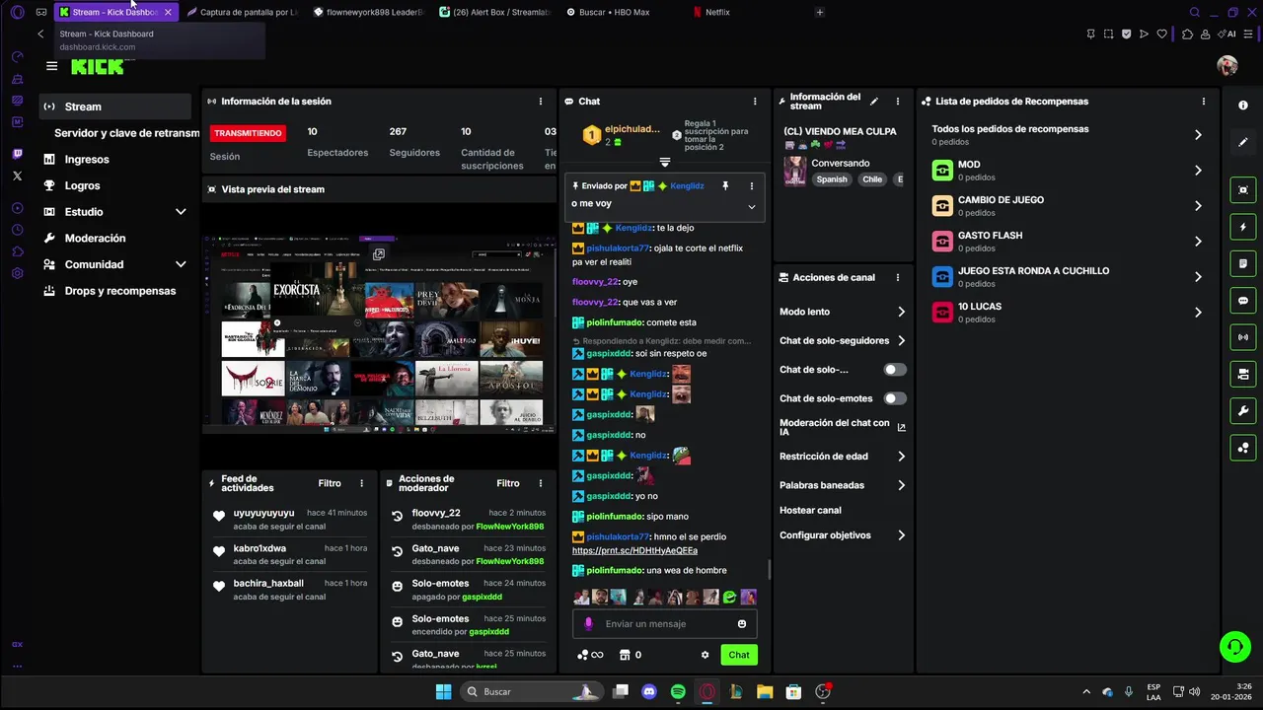Select Stream in the sidebar

(x=115, y=106)
